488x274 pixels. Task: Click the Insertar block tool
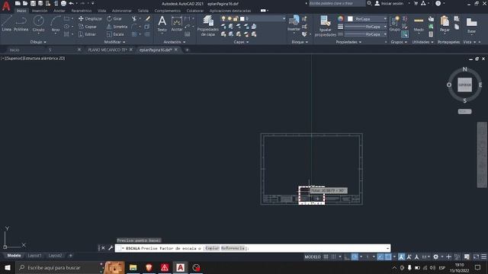pyautogui.click(x=294, y=24)
